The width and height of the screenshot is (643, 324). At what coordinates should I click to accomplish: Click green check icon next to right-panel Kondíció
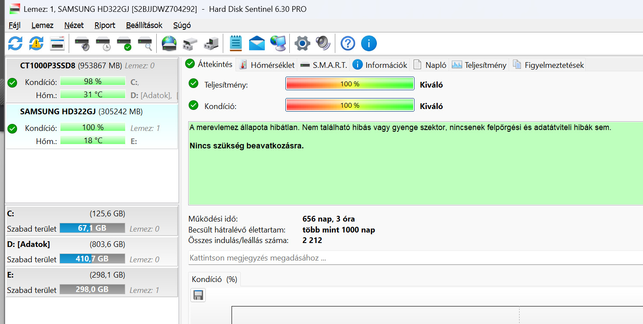(x=193, y=105)
